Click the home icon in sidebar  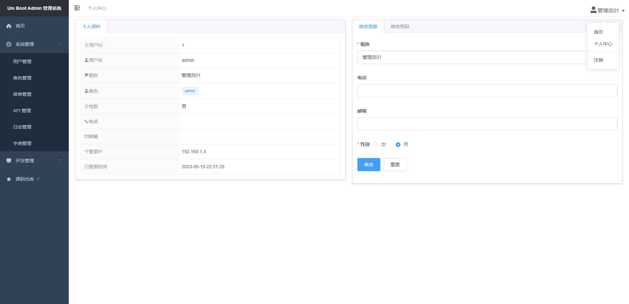9,26
